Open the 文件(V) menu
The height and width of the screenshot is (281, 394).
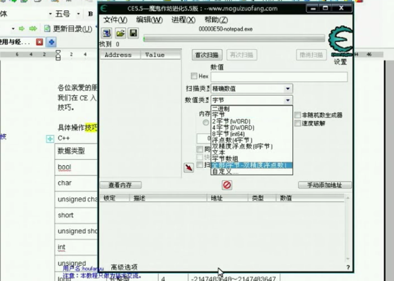tap(115, 20)
